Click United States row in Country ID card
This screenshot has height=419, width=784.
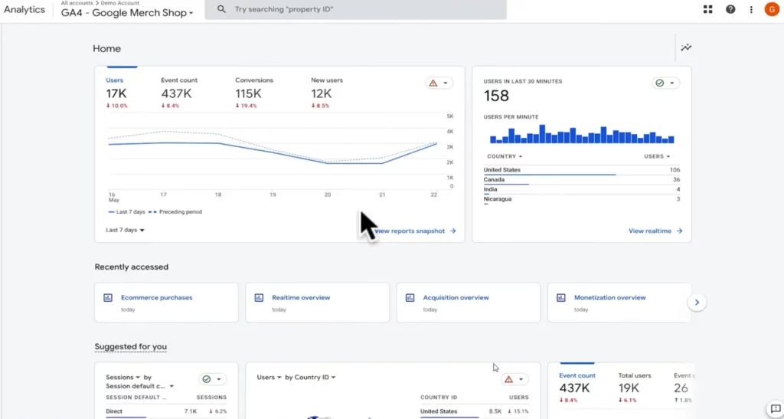(474, 412)
